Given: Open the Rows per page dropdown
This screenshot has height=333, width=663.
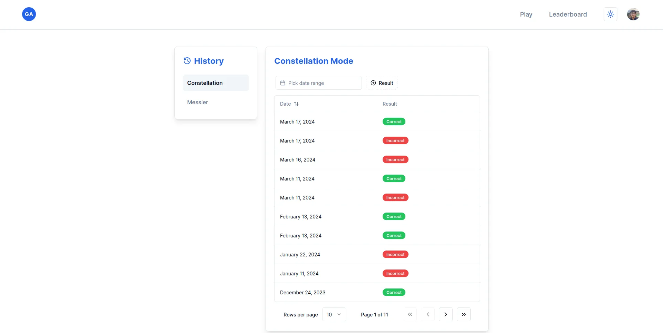Looking at the screenshot, I should 334,314.
